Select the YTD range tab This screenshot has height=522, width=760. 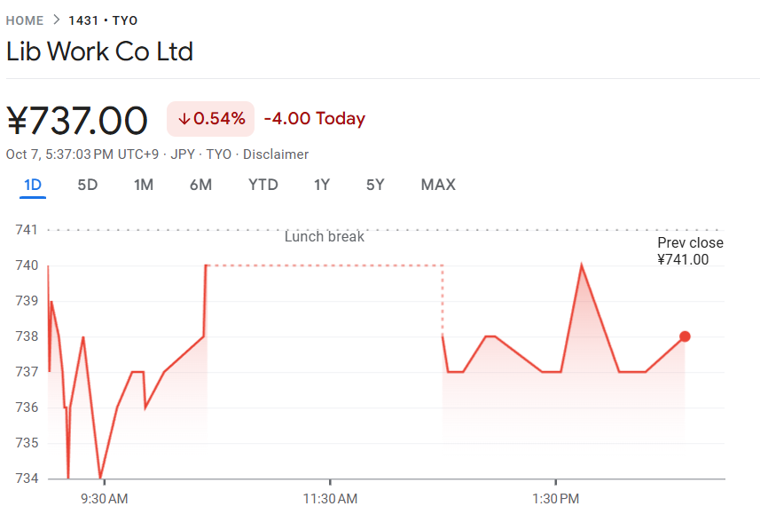pos(262,185)
